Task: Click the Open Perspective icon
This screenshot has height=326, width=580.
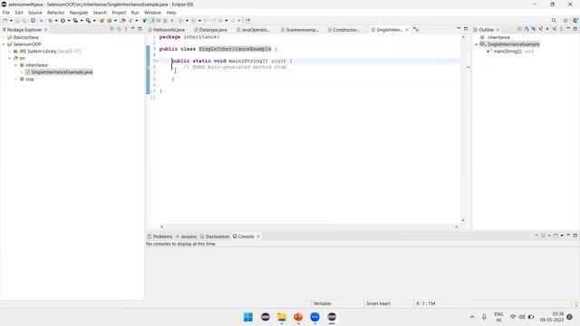Action: point(565,21)
